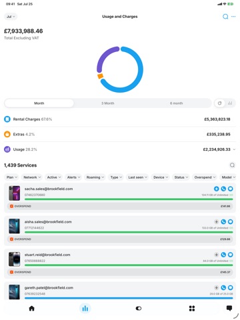Go to the Home tab icon
Viewport: 240px width, 320px height.
[32, 308]
